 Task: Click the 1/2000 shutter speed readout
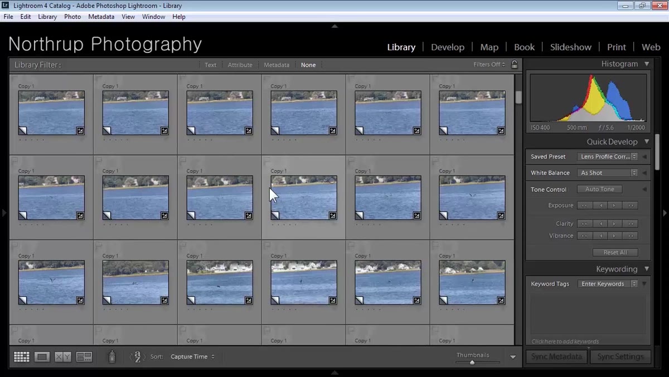click(635, 128)
